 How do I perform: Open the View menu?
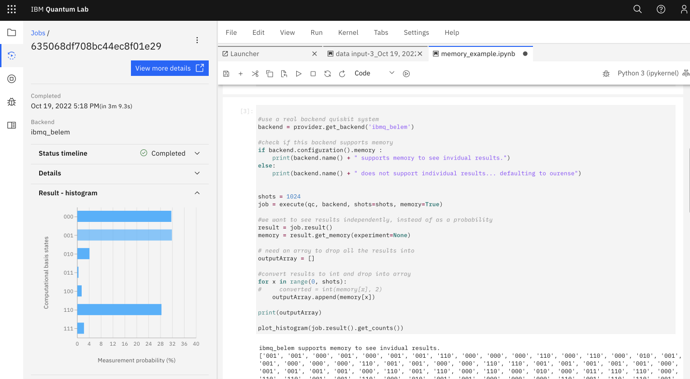click(x=287, y=32)
